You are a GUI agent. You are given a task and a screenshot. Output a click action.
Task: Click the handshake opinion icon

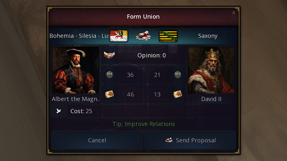[109, 55]
